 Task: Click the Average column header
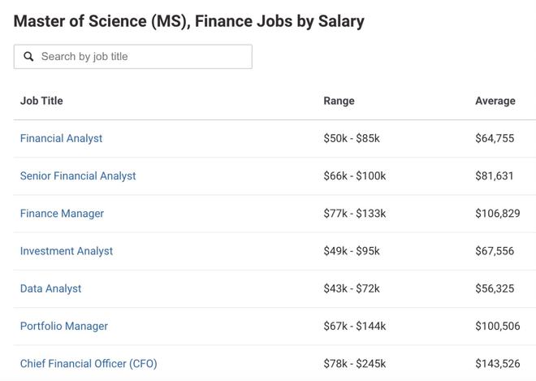pos(495,101)
